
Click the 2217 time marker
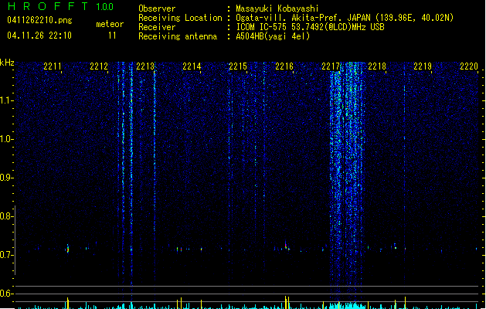tap(331, 66)
